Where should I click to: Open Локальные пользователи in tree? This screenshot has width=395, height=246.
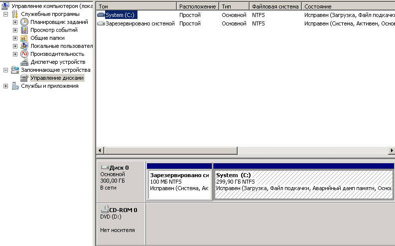tap(61, 46)
